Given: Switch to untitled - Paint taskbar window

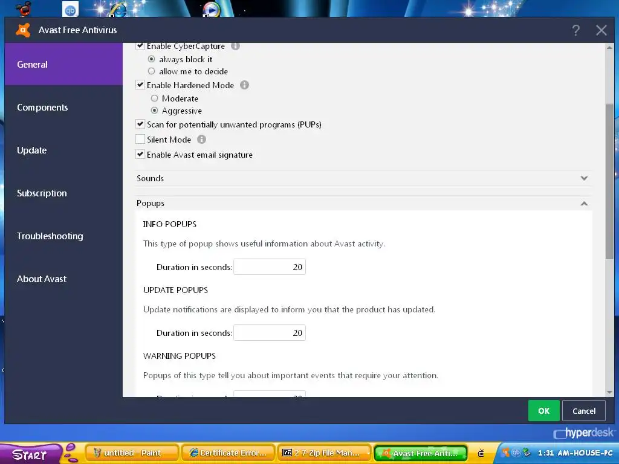Looking at the screenshot, I should point(131,453).
